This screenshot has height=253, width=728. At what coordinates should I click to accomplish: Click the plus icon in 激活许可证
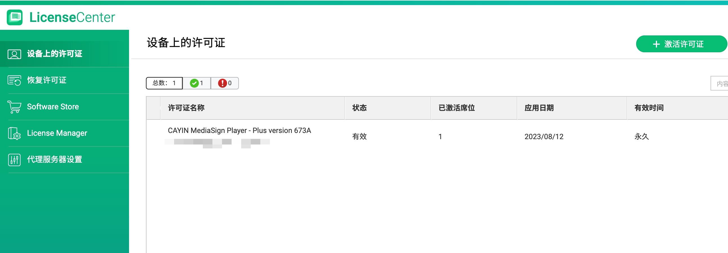coord(656,44)
